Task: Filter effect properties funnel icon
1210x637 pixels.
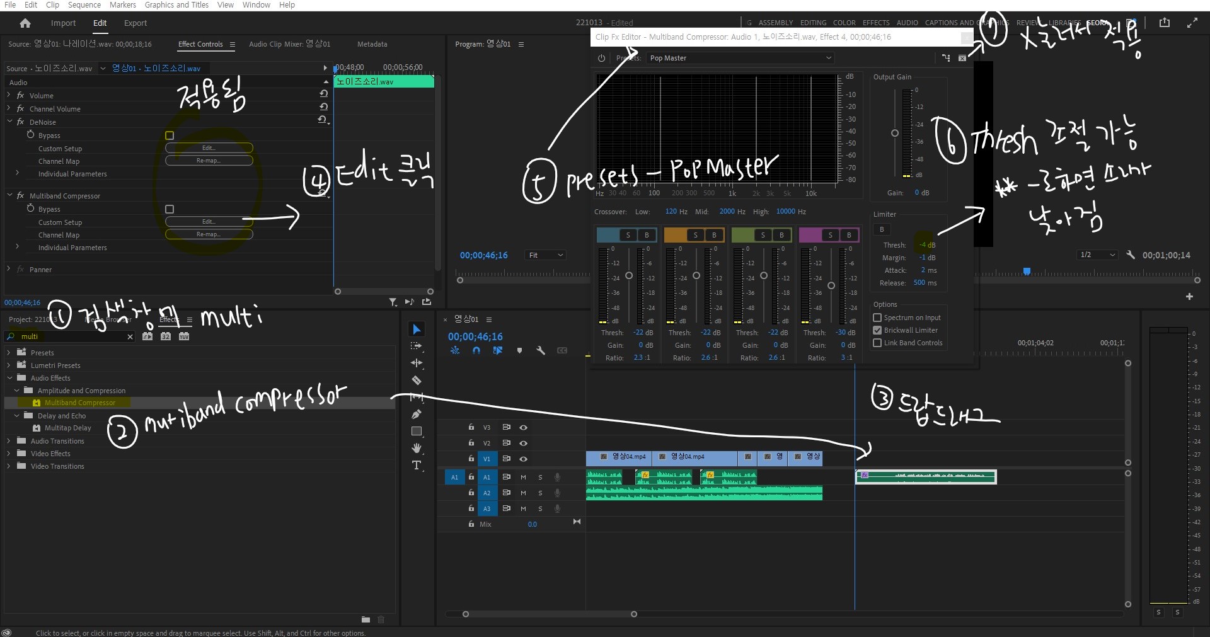Action: (393, 302)
